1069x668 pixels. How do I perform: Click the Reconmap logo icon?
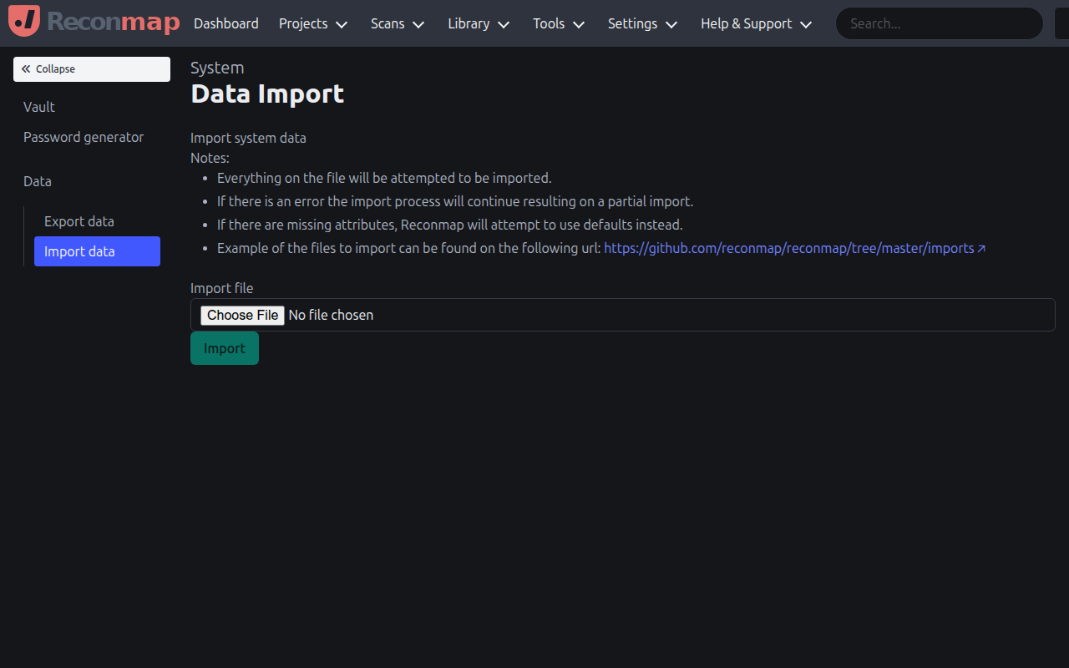[x=23, y=21]
